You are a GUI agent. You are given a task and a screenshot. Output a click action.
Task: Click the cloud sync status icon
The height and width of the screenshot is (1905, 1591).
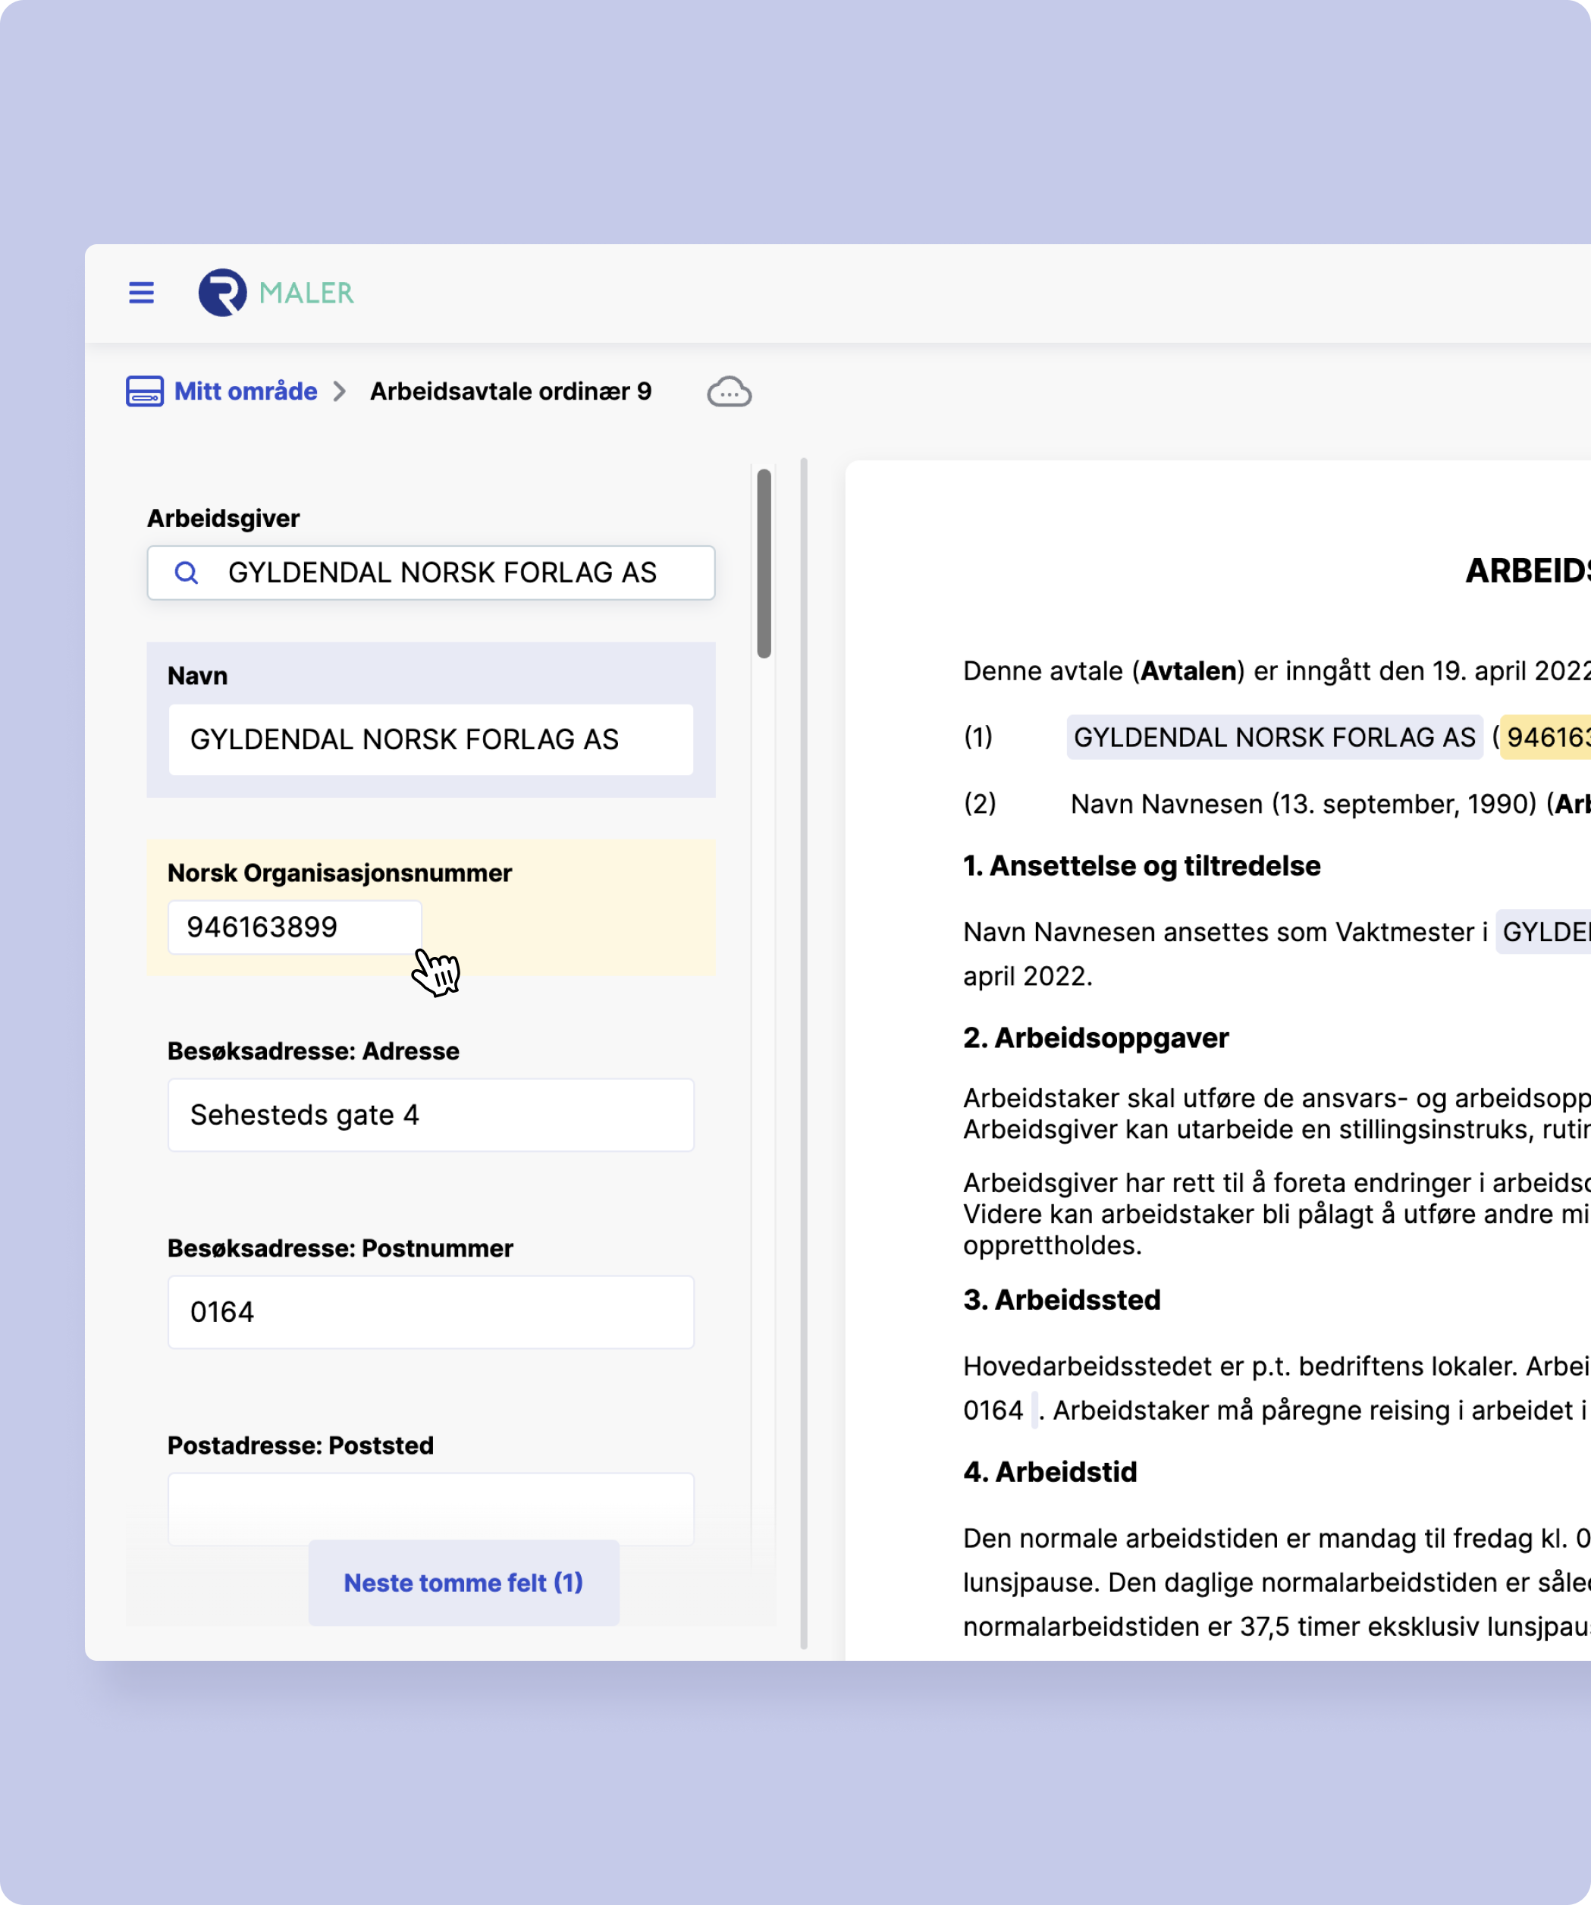730,392
